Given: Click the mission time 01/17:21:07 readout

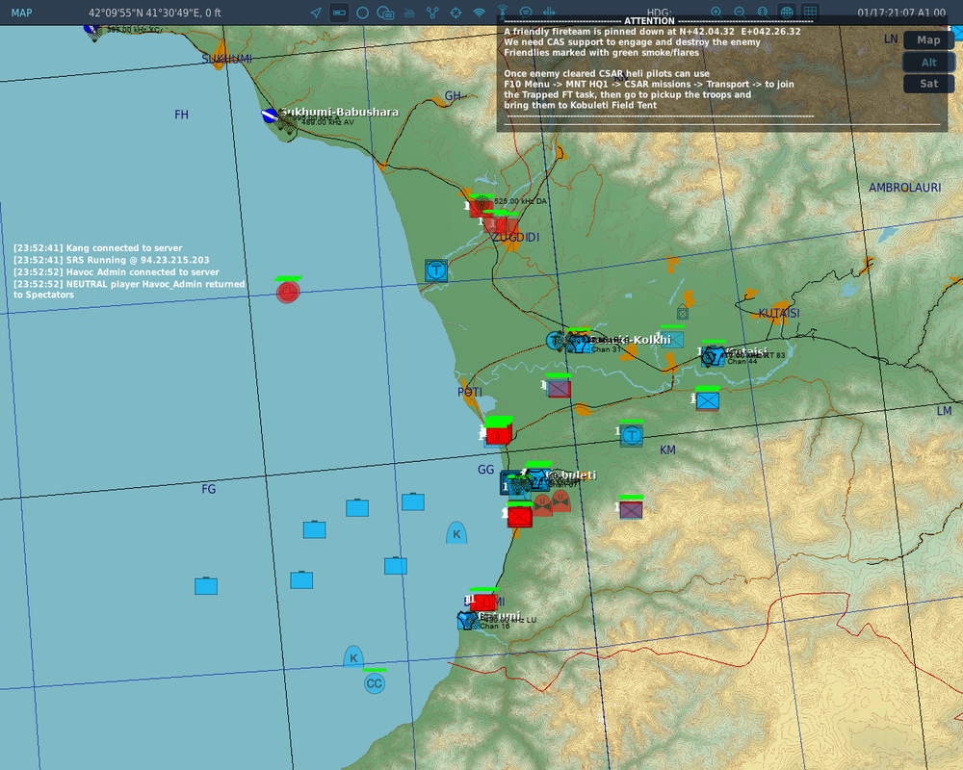Looking at the screenshot, I should (901, 13).
